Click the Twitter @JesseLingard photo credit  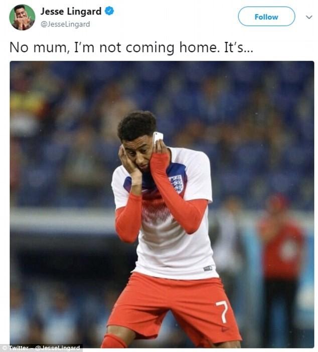point(42,347)
